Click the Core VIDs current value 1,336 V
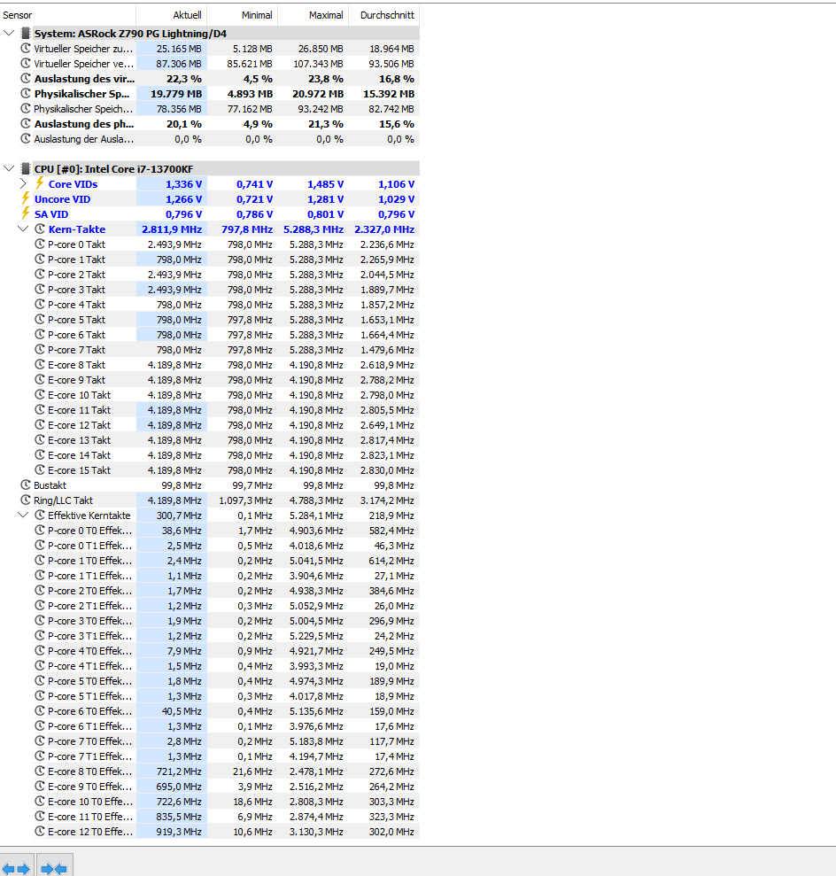 [x=183, y=184]
